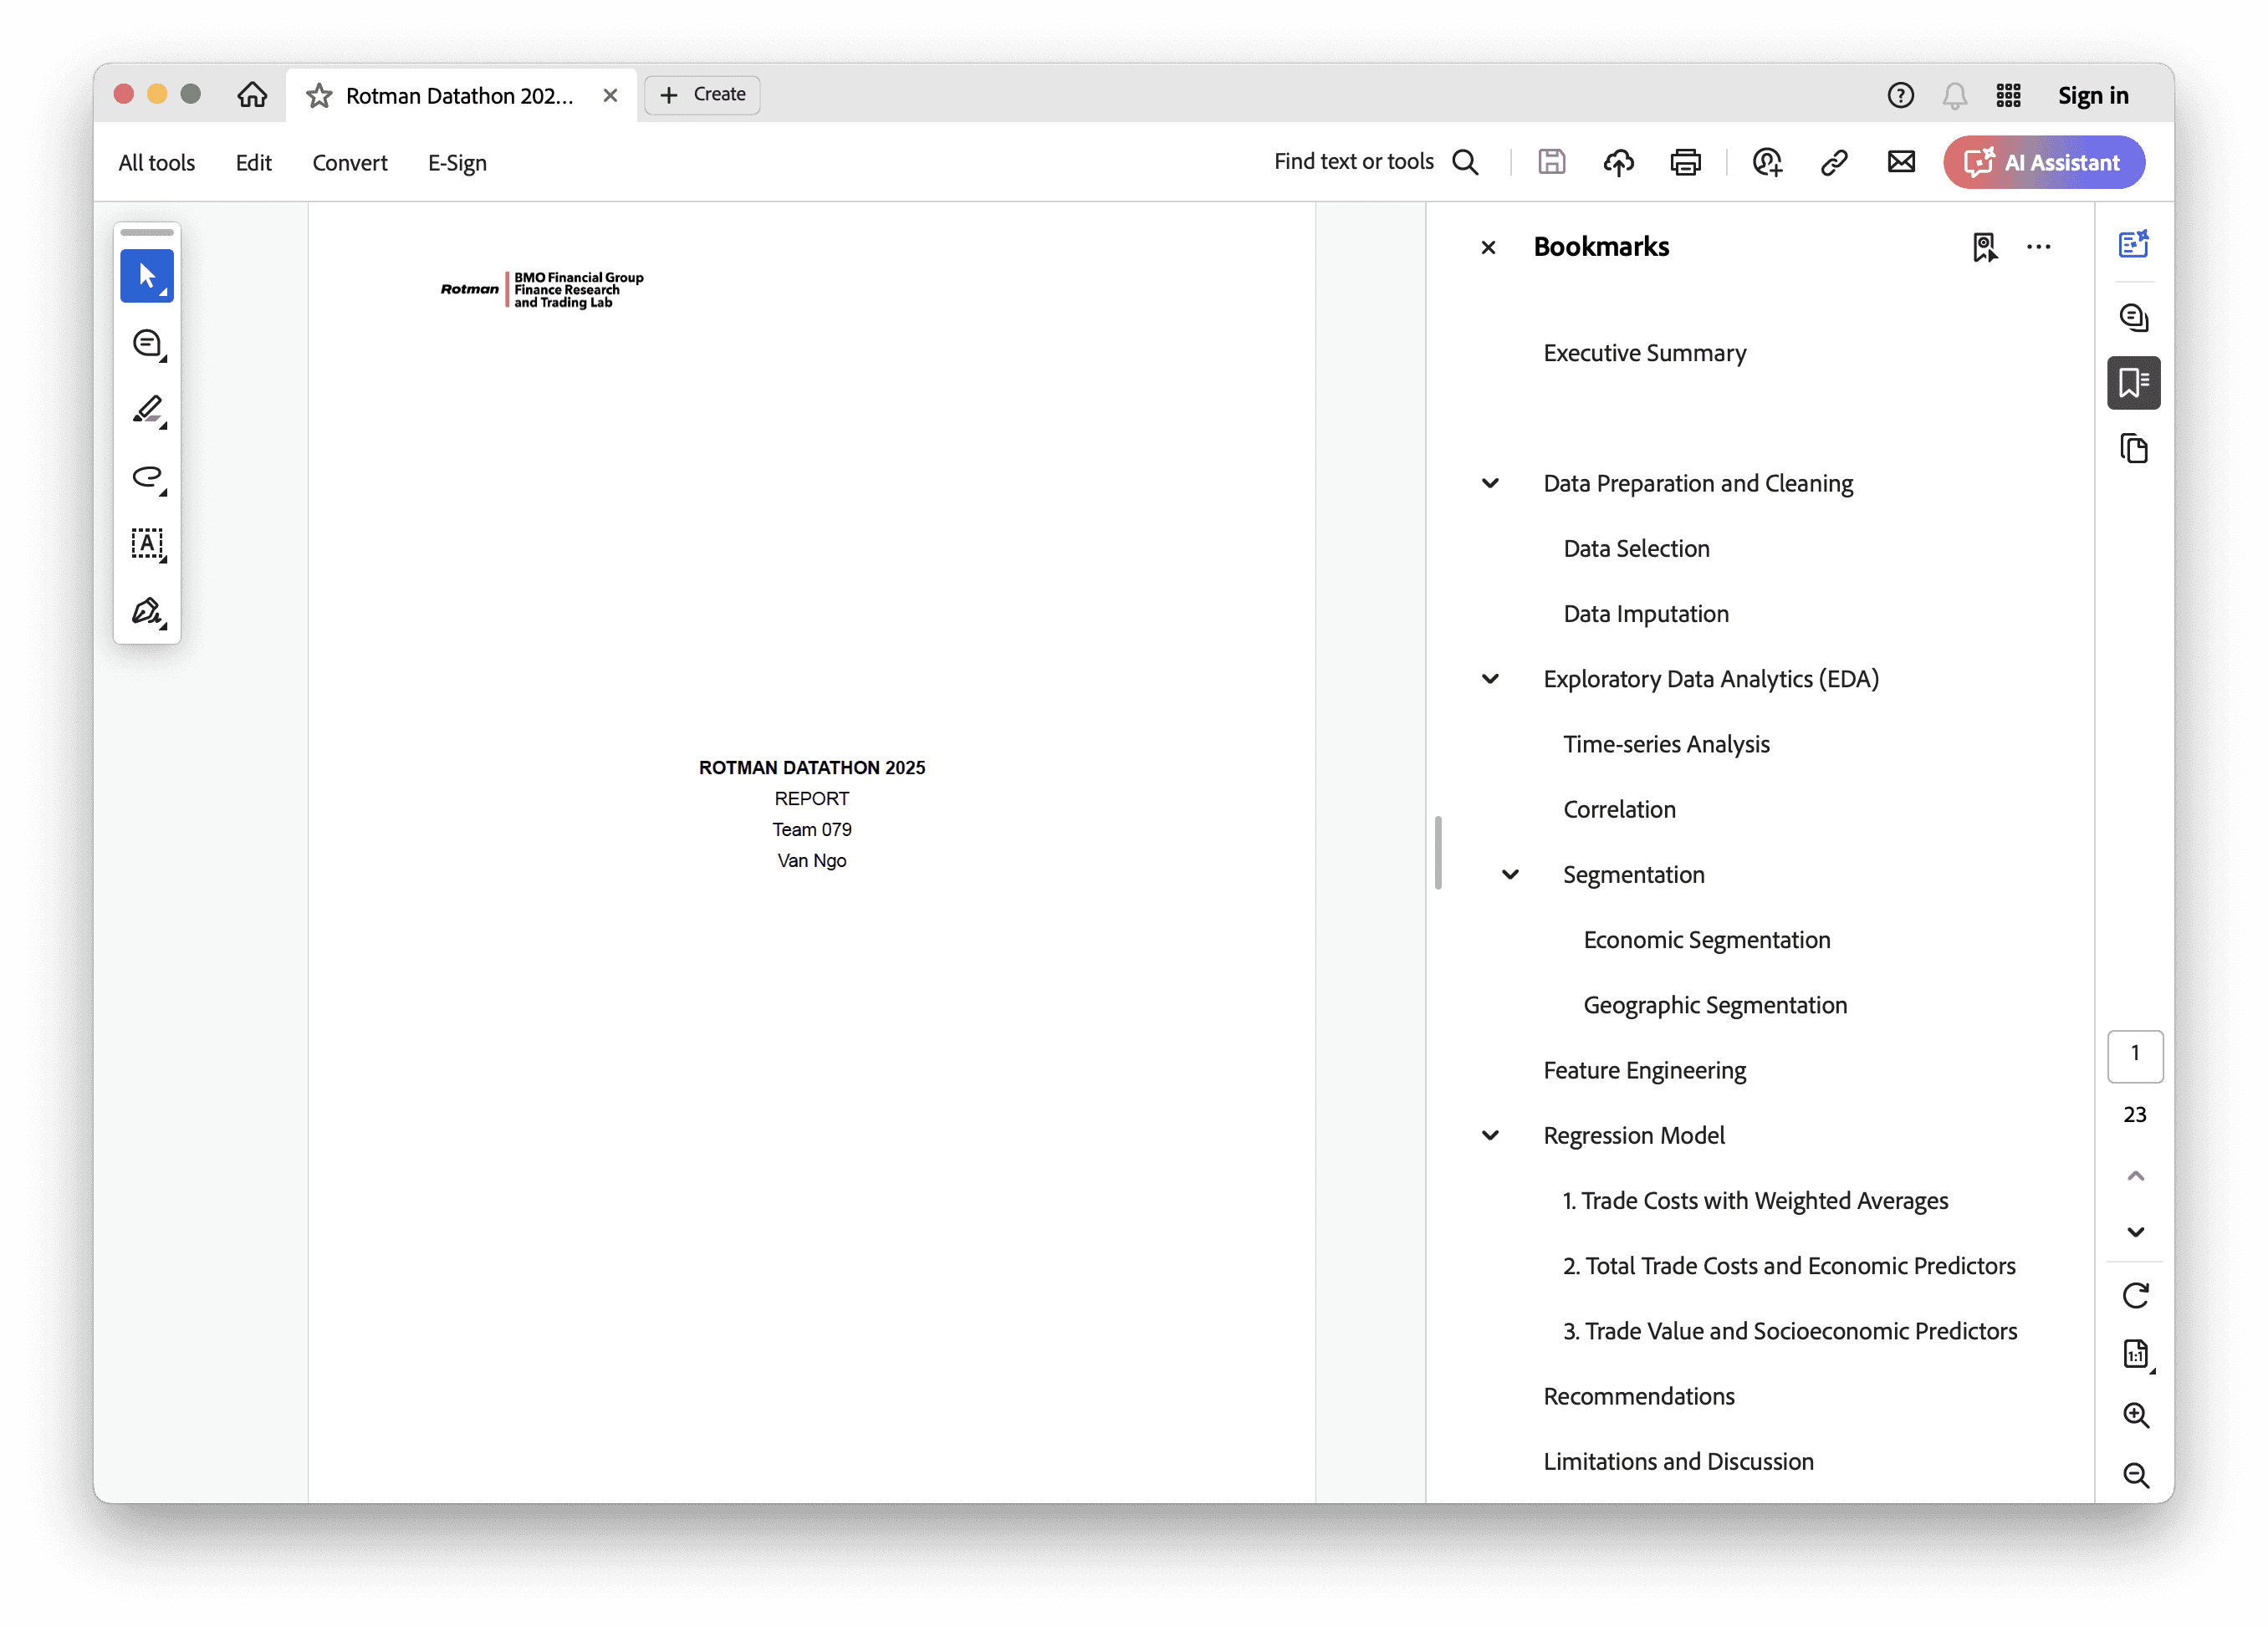Toggle the comments panel in right sidebar
This screenshot has height=1627, width=2268.
(x=2133, y=317)
